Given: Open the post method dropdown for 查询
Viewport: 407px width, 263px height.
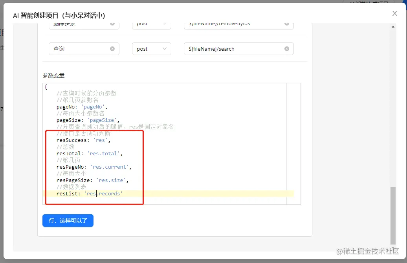Looking at the screenshot, I should click(152, 49).
